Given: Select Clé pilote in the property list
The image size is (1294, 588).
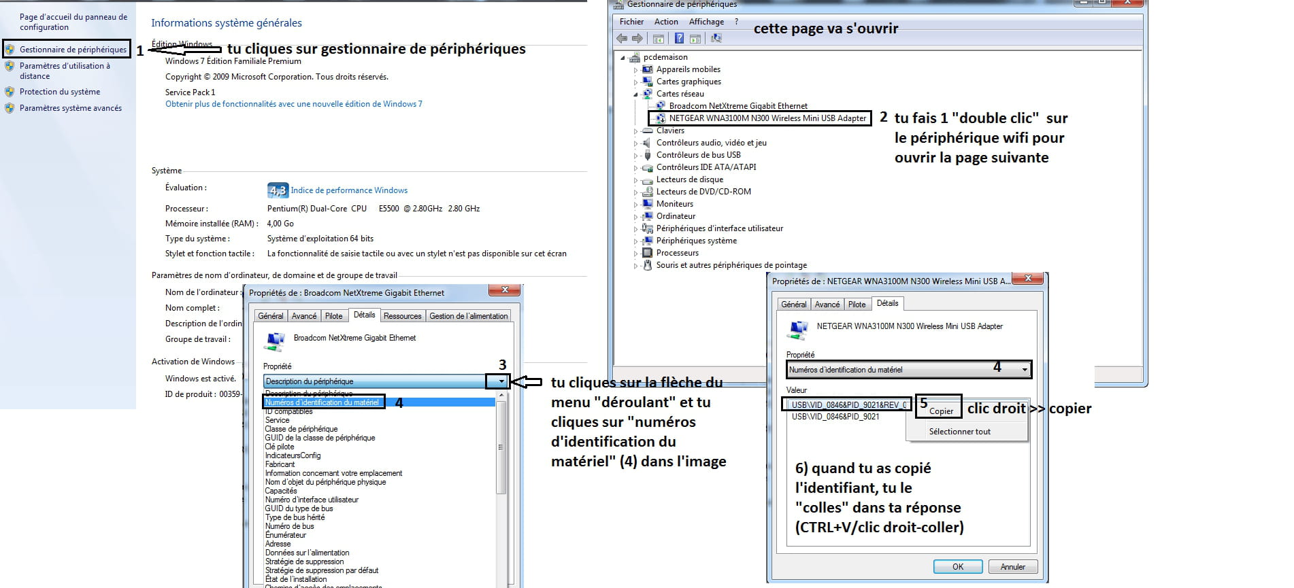Looking at the screenshot, I should pyautogui.click(x=280, y=447).
